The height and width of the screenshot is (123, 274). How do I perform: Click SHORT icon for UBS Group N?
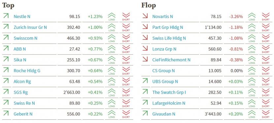(266, 82)
